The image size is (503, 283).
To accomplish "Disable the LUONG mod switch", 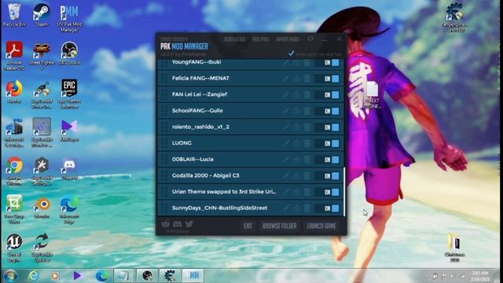I will (331, 143).
